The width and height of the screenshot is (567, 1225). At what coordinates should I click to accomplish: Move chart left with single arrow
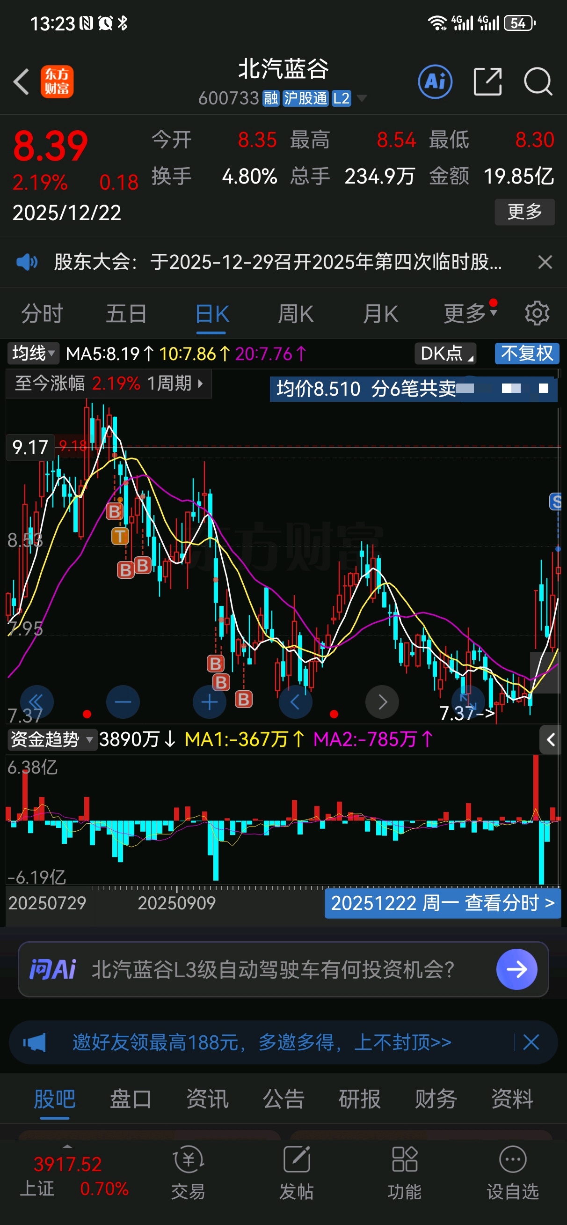(295, 701)
